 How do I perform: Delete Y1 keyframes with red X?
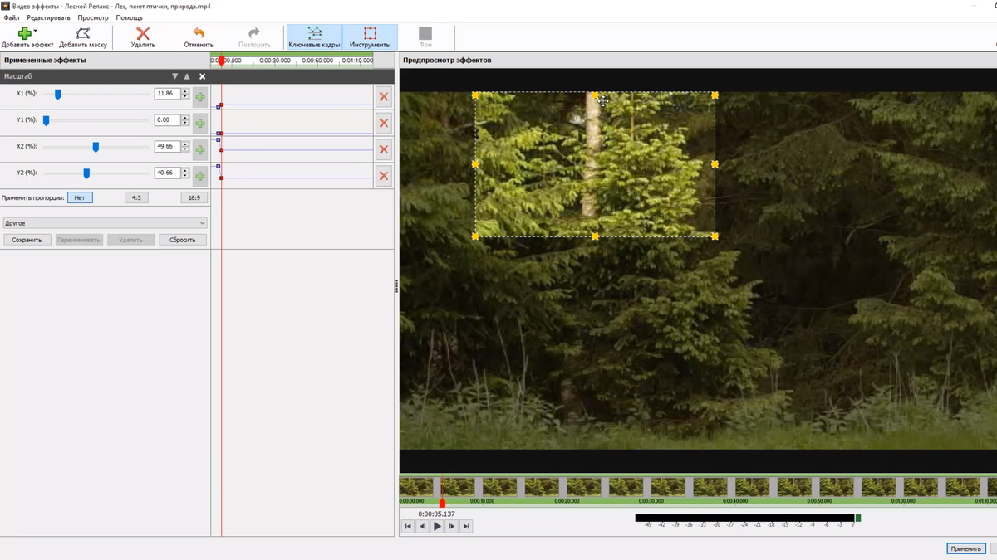(383, 124)
